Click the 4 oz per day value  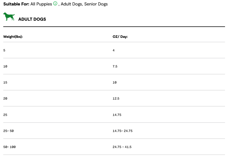(x=114, y=50)
